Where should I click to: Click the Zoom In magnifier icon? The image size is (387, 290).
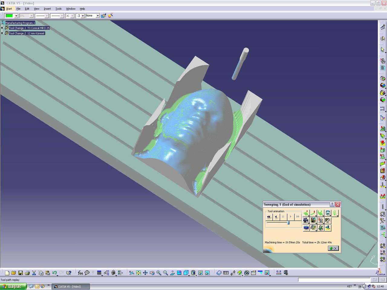point(159,273)
